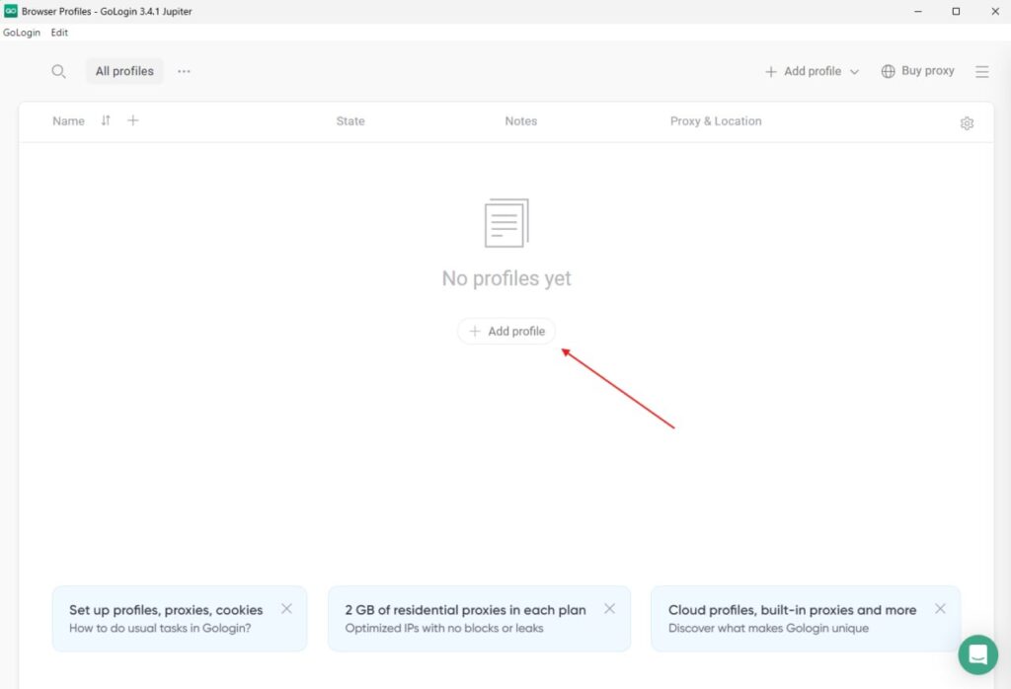Open the Cloud profiles, built-in proxies card
Viewport: 1011px width, 689px height.
pos(806,619)
